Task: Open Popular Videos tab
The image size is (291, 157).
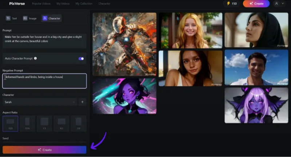Action: (41, 4)
